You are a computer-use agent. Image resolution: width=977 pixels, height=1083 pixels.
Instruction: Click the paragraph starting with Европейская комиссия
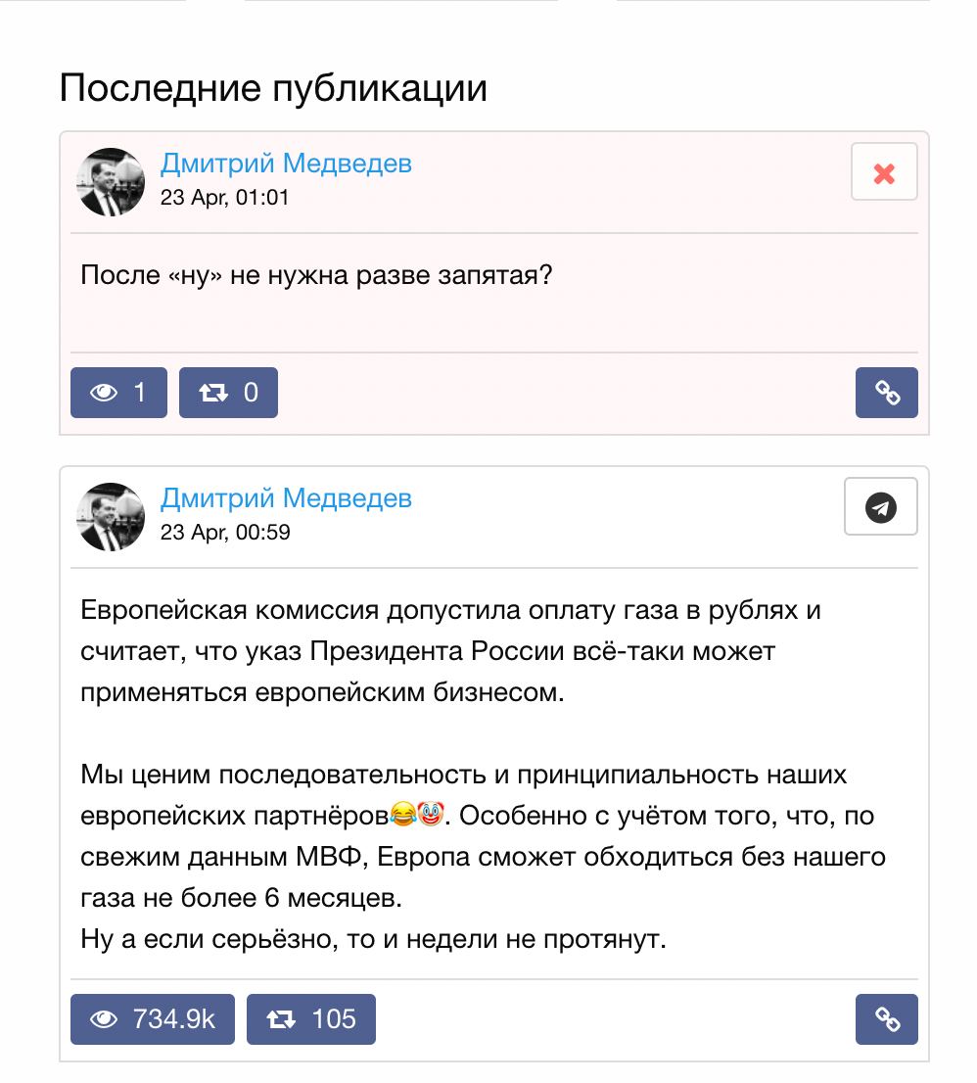(450, 651)
